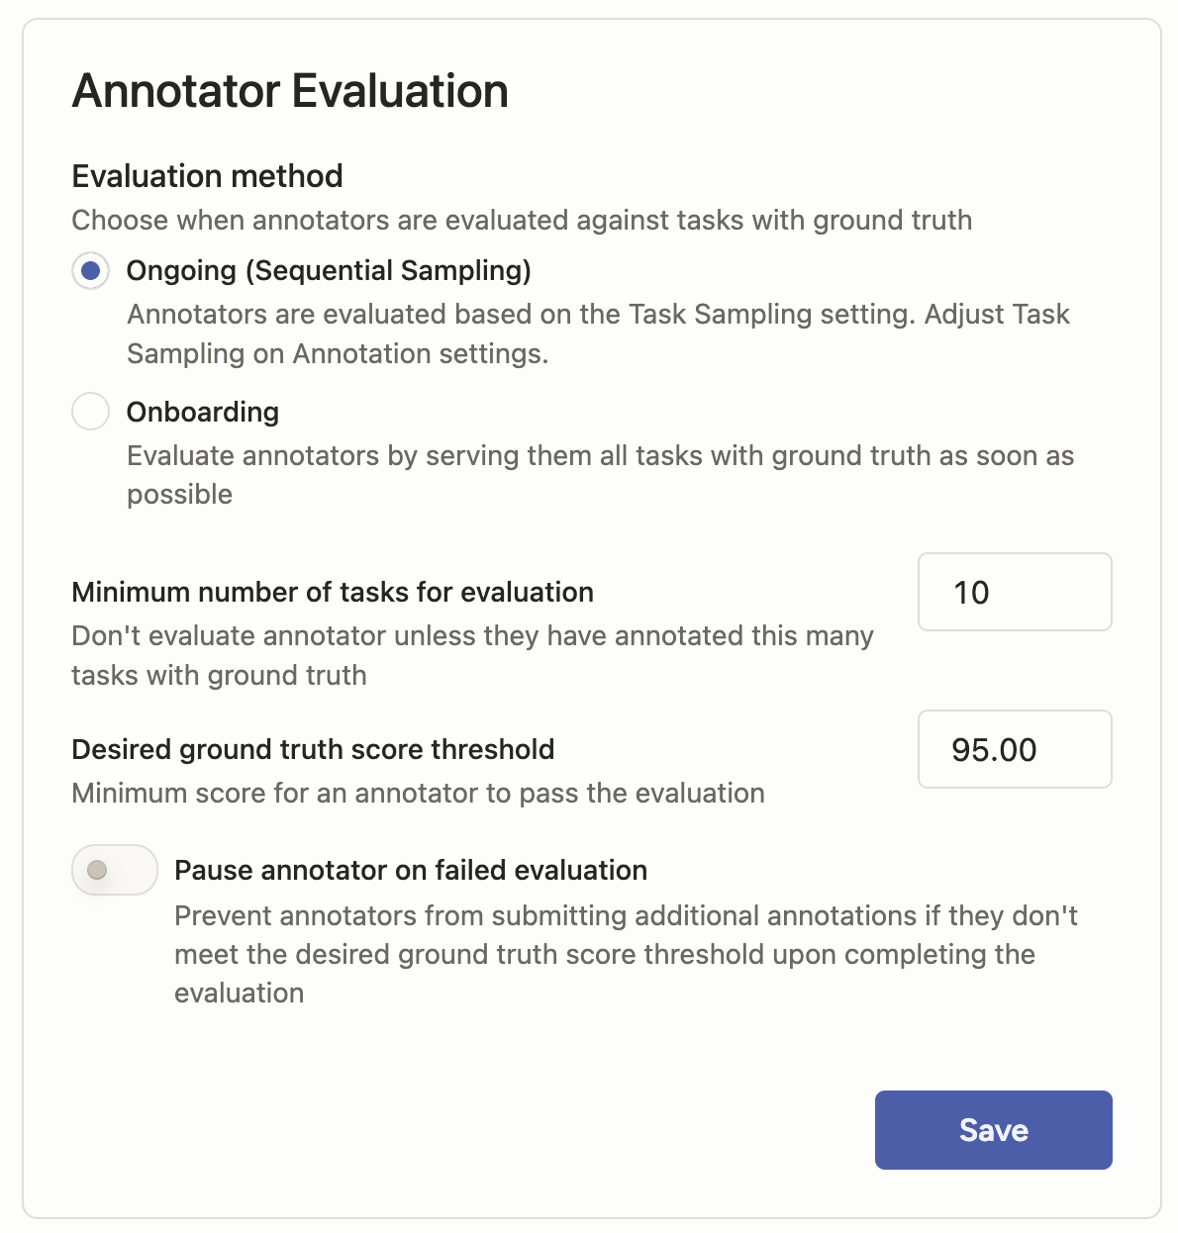The image size is (1178, 1233).
Task: Click the Ongoing sampling description text
Action: pyautogui.click(x=598, y=333)
